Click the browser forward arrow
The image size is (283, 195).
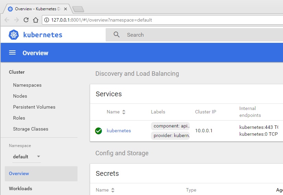[16, 20]
